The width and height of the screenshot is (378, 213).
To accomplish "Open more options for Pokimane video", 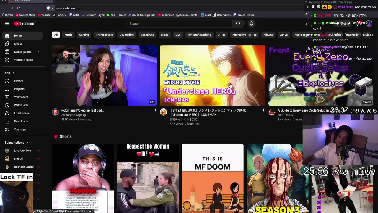I will 155,111.
